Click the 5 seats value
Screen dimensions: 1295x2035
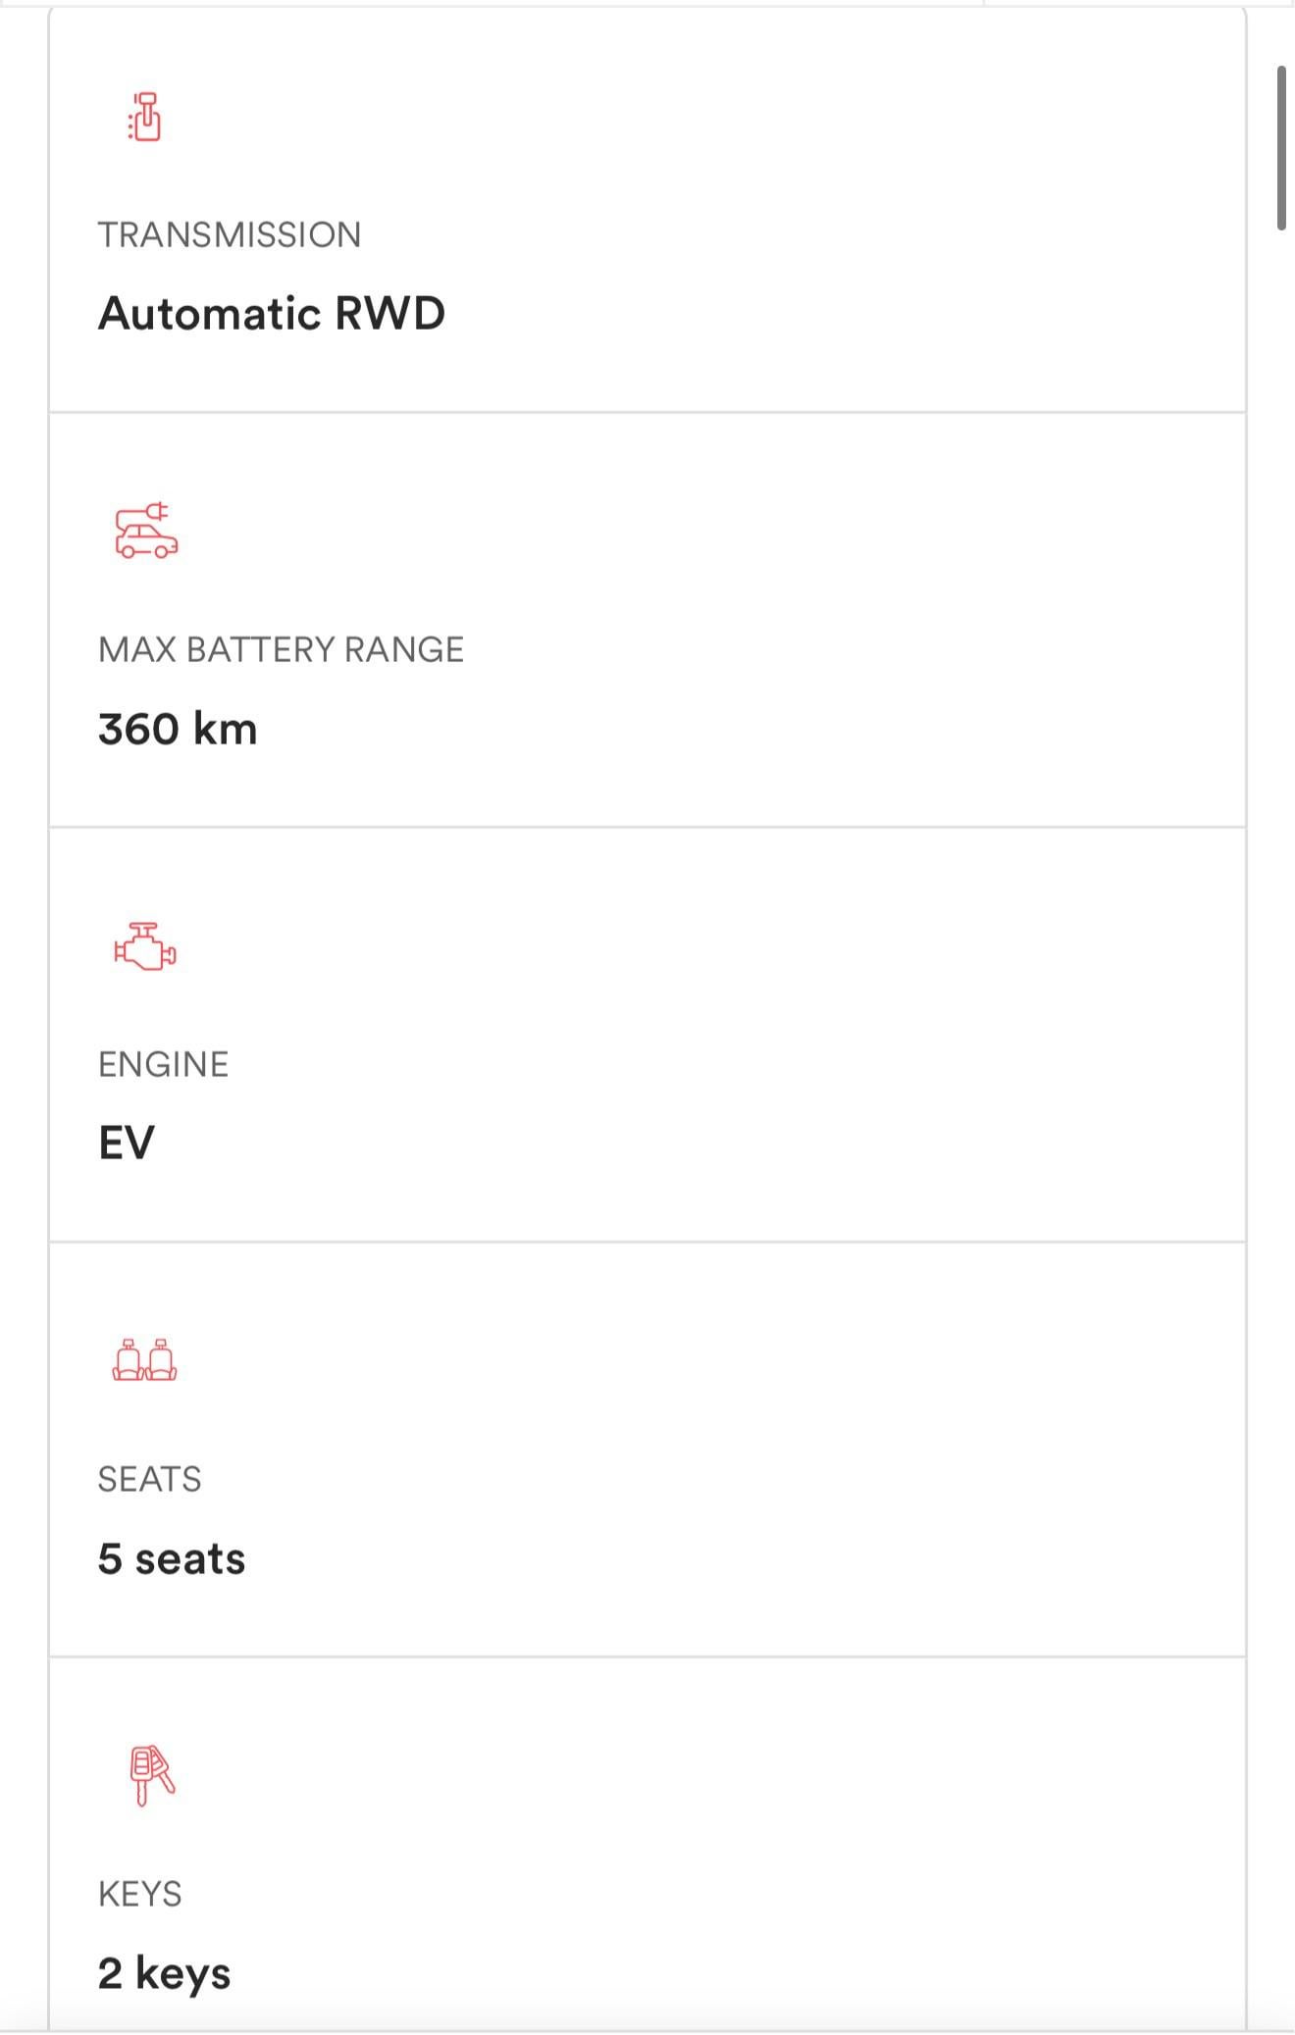pos(172,1558)
